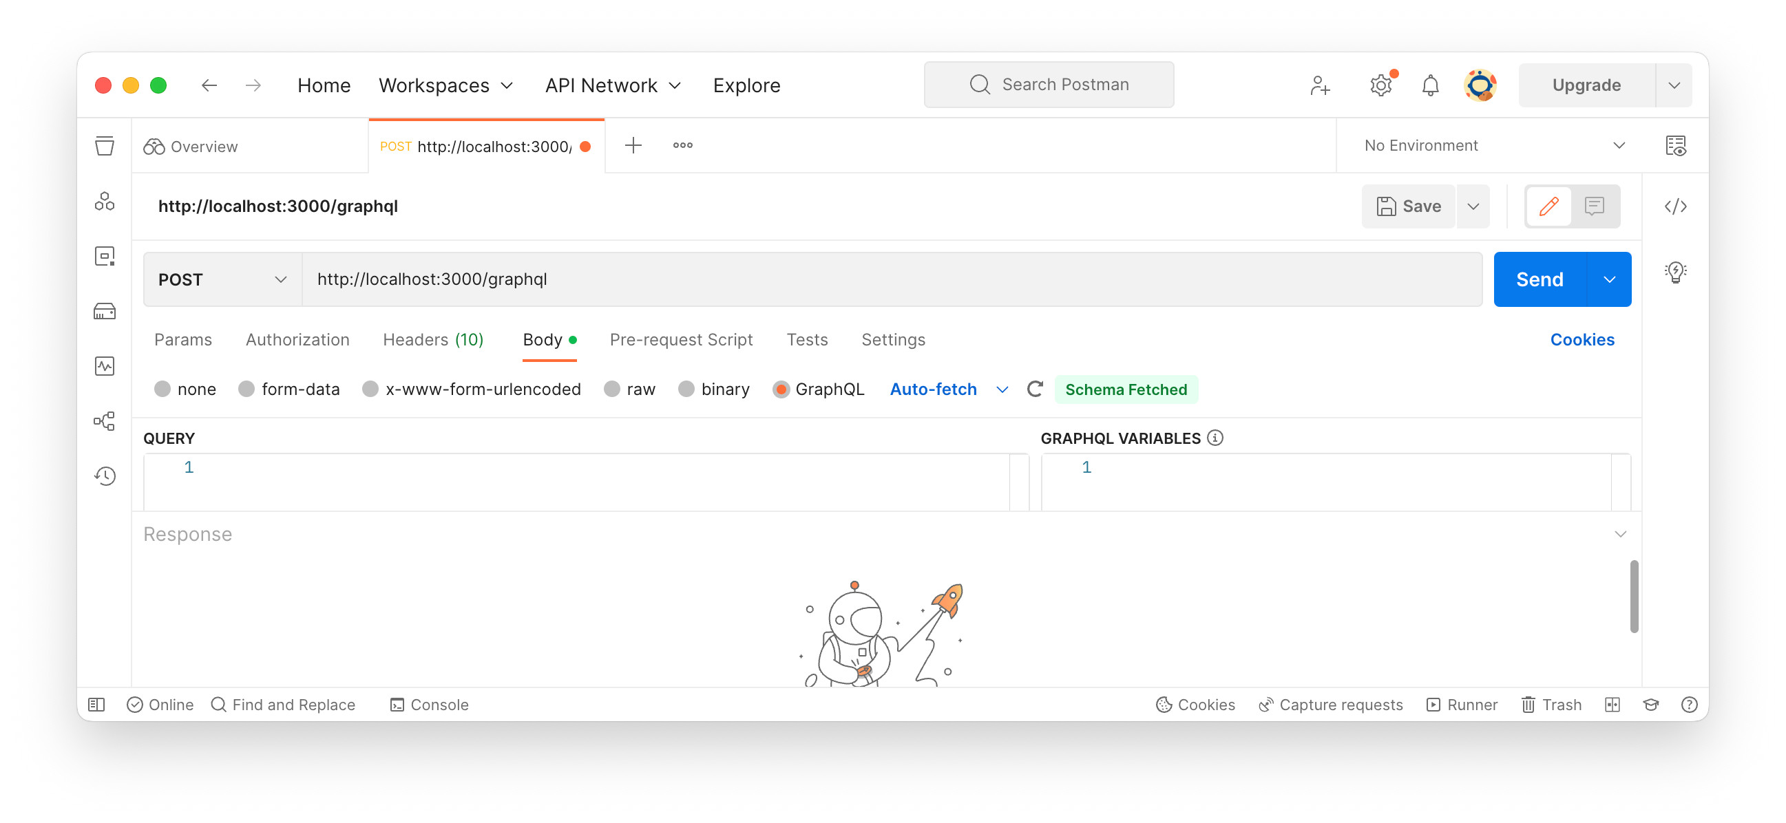
Task: Open the Send options dropdown arrow
Action: pyautogui.click(x=1608, y=279)
